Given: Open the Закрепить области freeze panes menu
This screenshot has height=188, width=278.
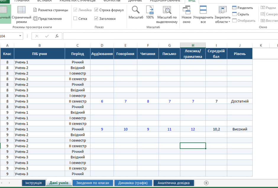Looking at the screenshot, I should tap(222, 14).
